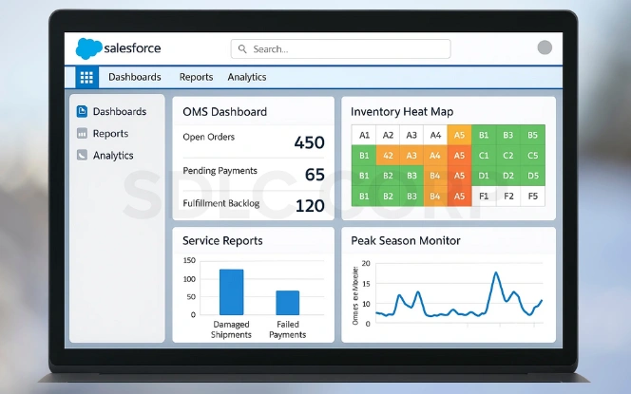Screen dimensions: 631x394
Task: Open Analytics tab in top navigation bar
Action: click(x=246, y=77)
